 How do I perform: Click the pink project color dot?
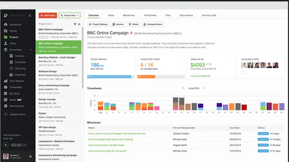(x=131, y=33)
